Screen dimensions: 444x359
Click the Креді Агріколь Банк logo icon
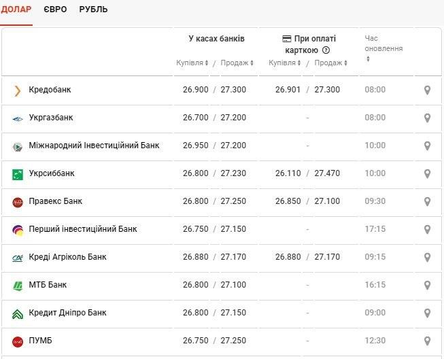coord(18,258)
